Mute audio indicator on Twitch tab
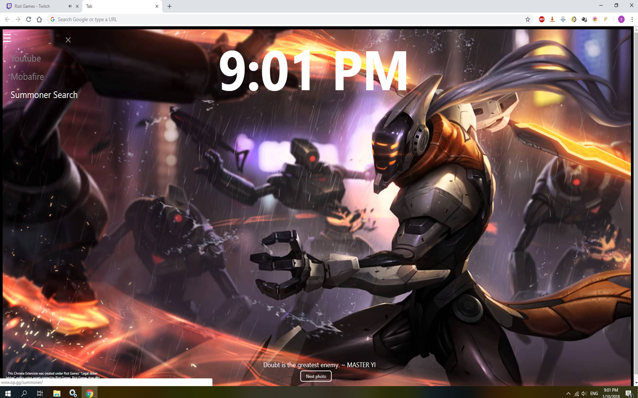The width and height of the screenshot is (638, 398). (70, 6)
